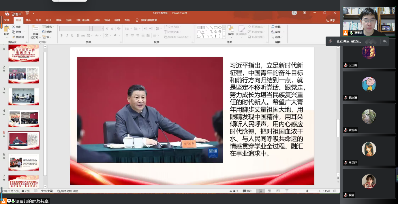
Task: Click the 共享 (Share) button
Action: tap(331, 20)
